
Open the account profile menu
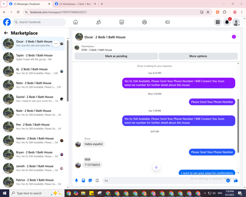click(236, 22)
